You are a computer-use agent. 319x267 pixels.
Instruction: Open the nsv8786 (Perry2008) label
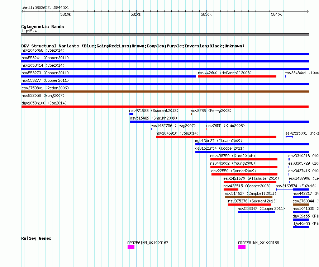[211, 111]
